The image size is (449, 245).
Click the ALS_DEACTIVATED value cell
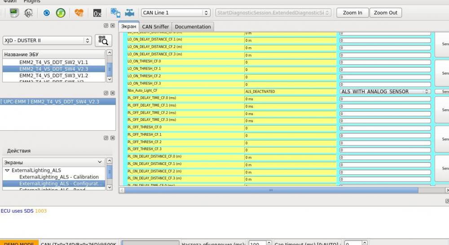290,91
